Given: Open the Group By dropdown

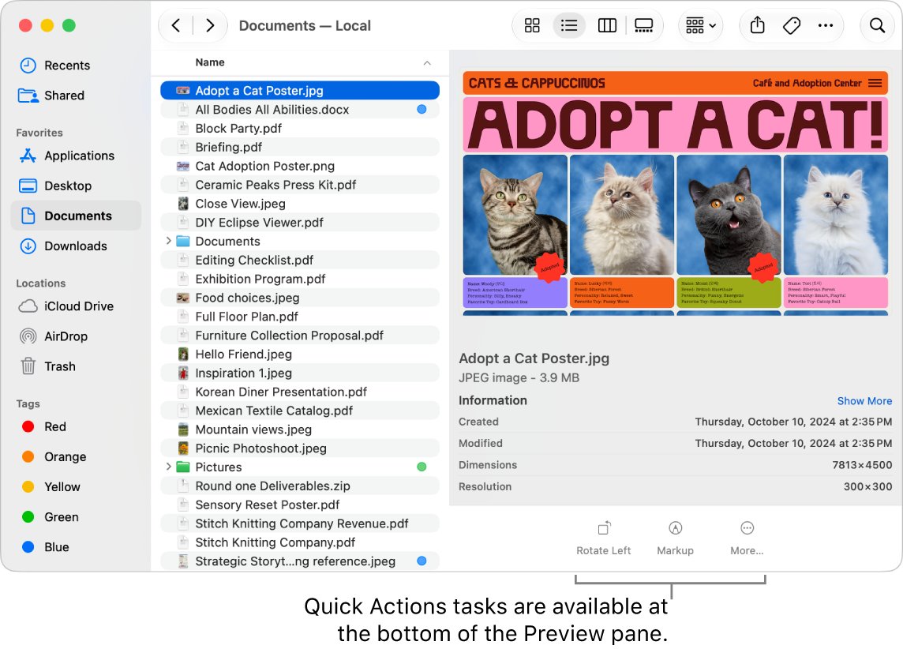Looking at the screenshot, I should click(700, 25).
